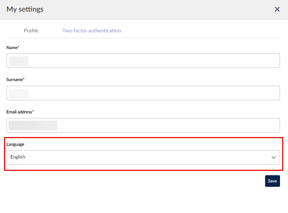Click the Name* field label

tap(13, 48)
